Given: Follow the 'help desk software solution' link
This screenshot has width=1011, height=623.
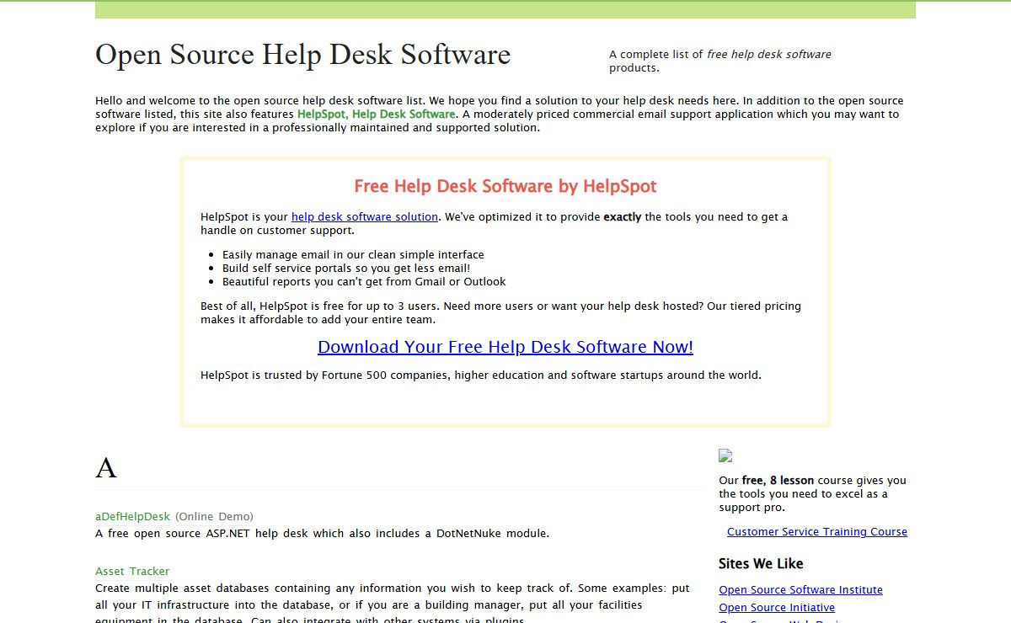Looking at the screenshot, I should [x=364, y=217].
